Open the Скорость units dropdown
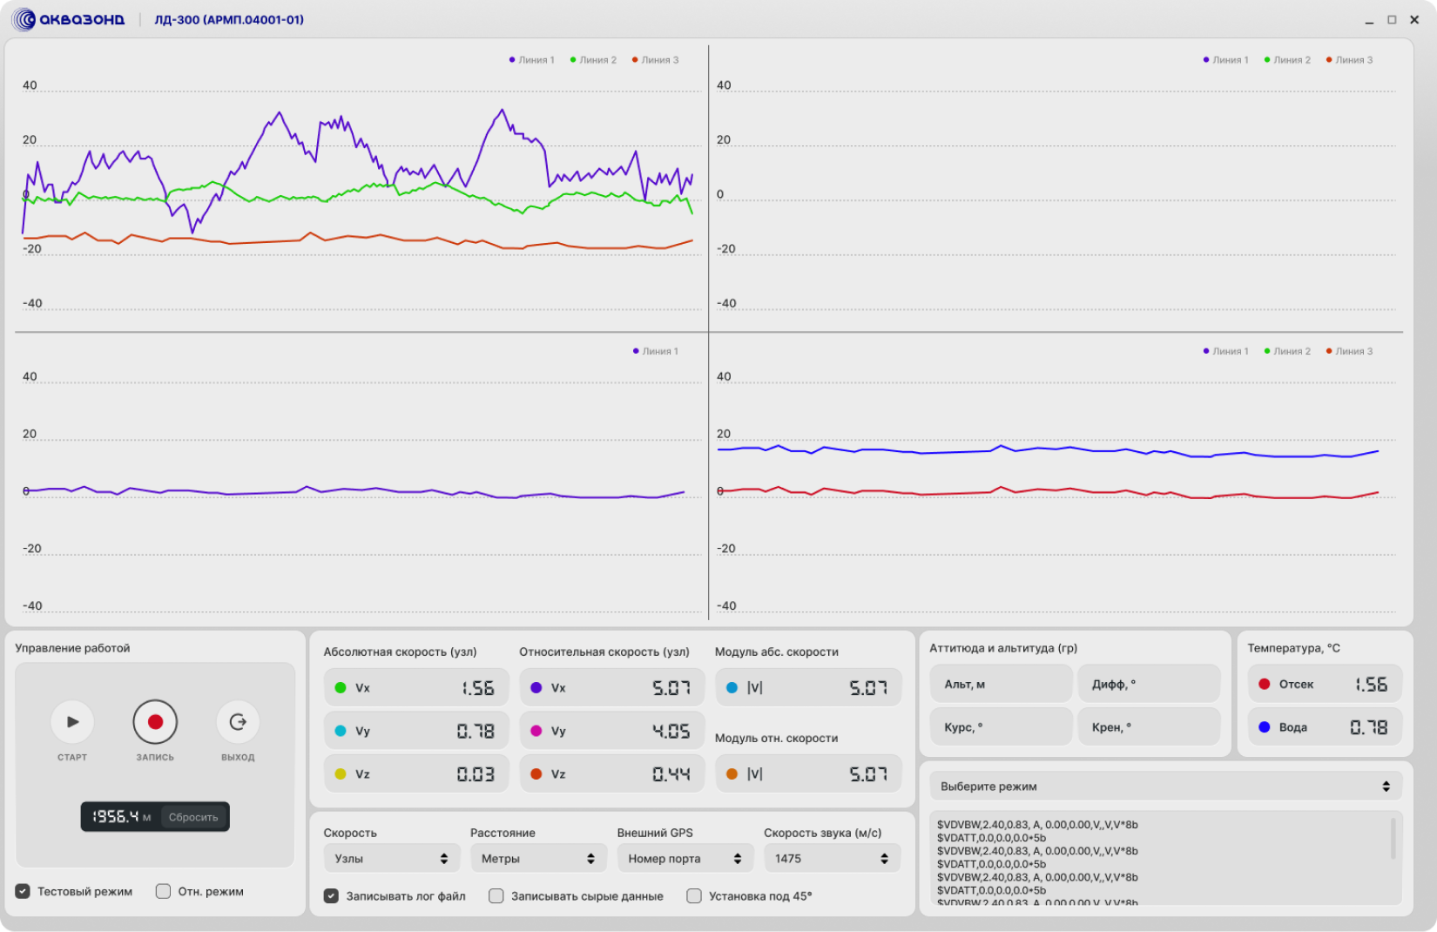Viewport: 1437px width, 932px height. click(x=391, y=858)
